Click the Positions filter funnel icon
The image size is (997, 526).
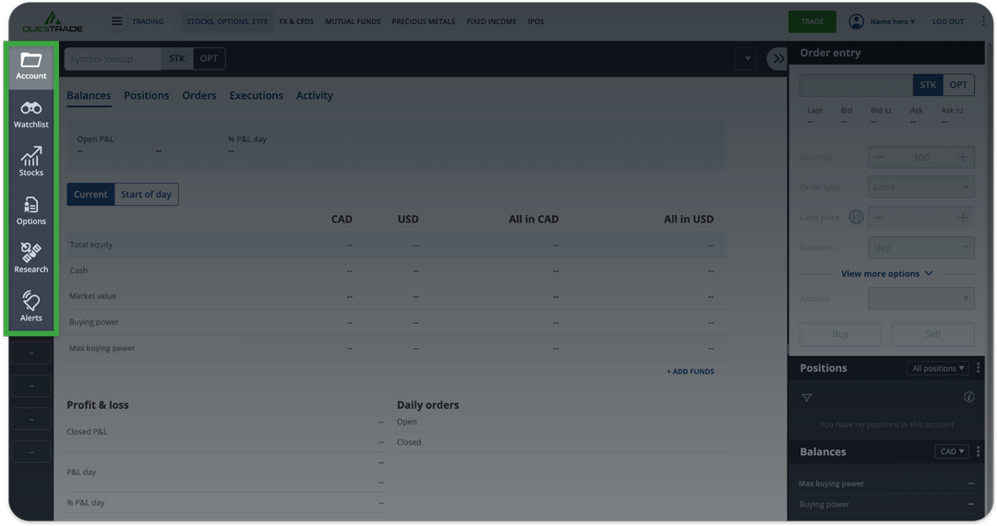807,398
